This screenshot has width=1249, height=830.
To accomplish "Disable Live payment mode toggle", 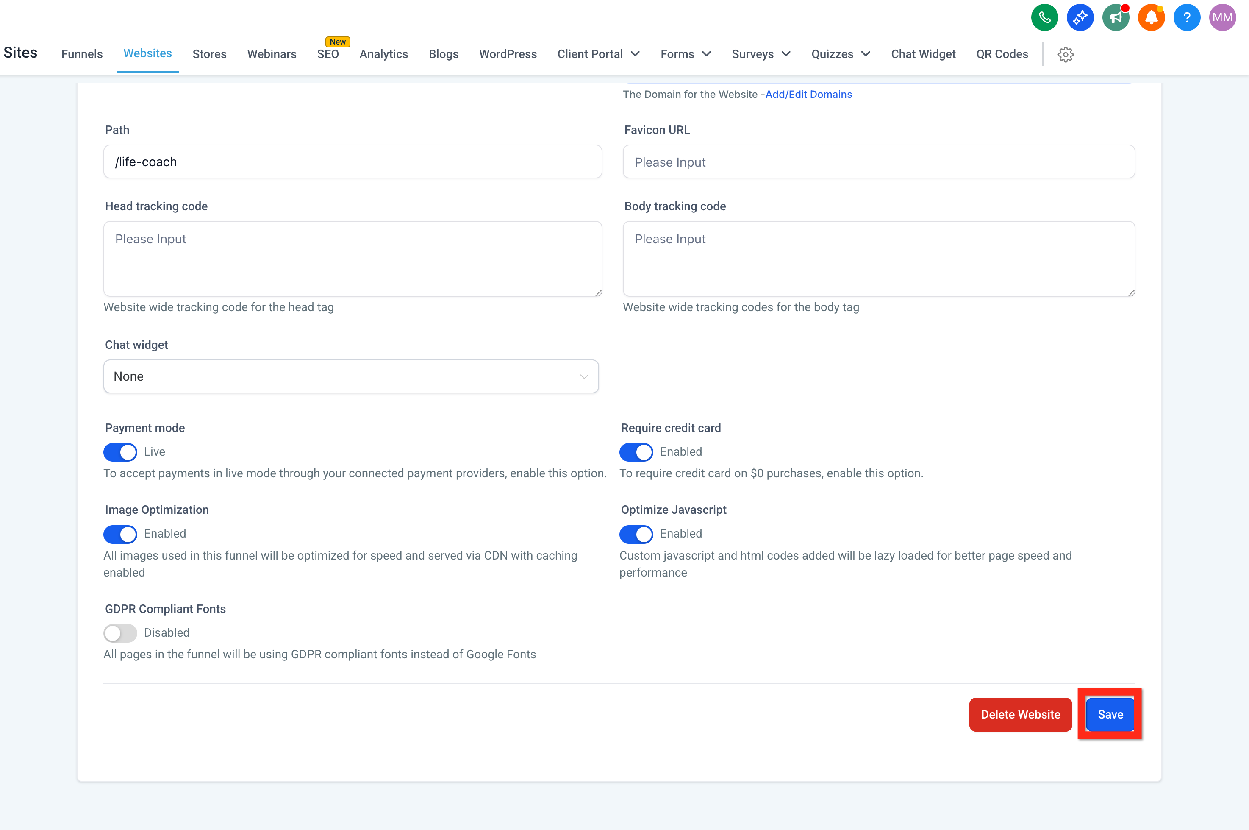I will (x=119, y=452).
